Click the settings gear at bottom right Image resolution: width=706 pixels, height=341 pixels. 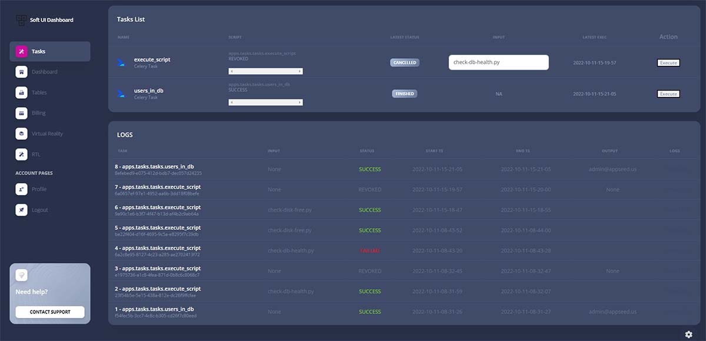click(x=690, y=334)
